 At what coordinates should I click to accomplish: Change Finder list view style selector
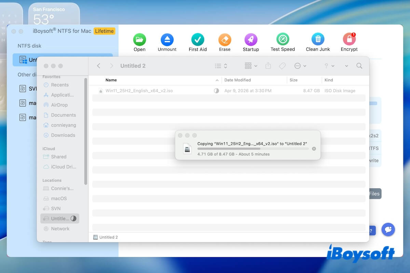221,66
